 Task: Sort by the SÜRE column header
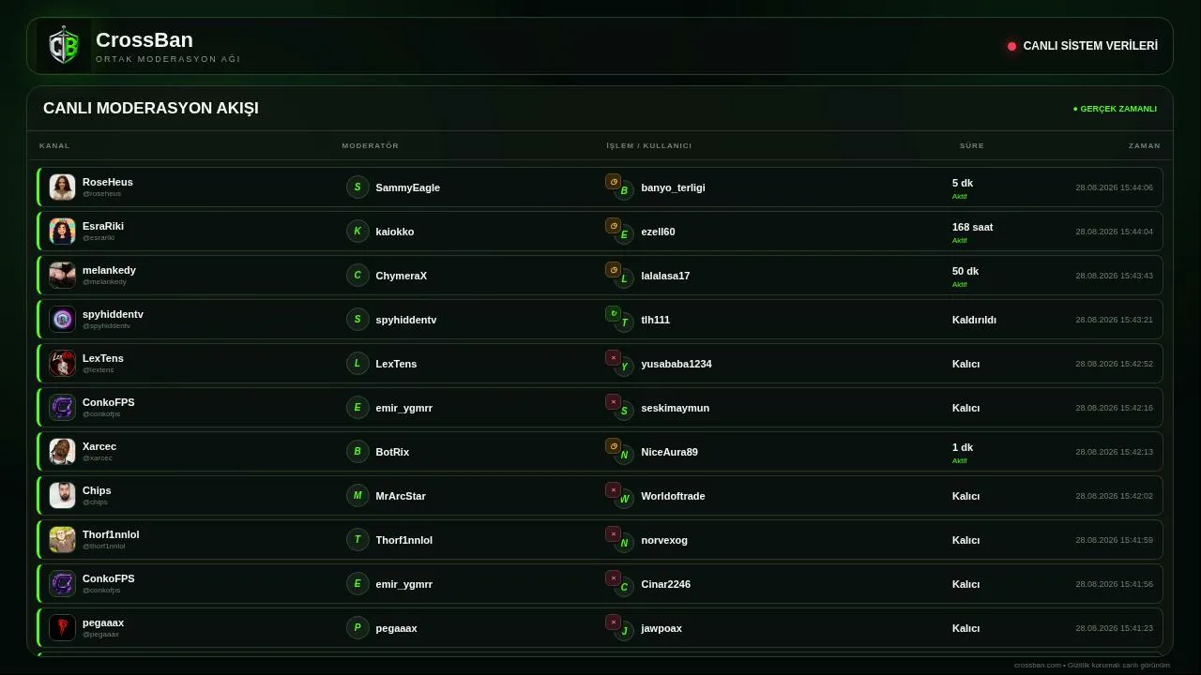point(972,145)
